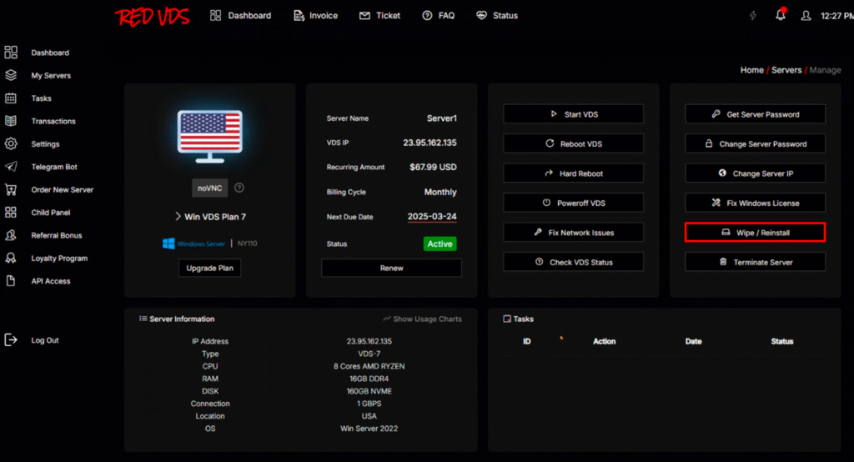Click the Windows Server label
Image resolution: width=854 pixels, height=462 pixels.
pyautogui.click(x=201, y=244)
